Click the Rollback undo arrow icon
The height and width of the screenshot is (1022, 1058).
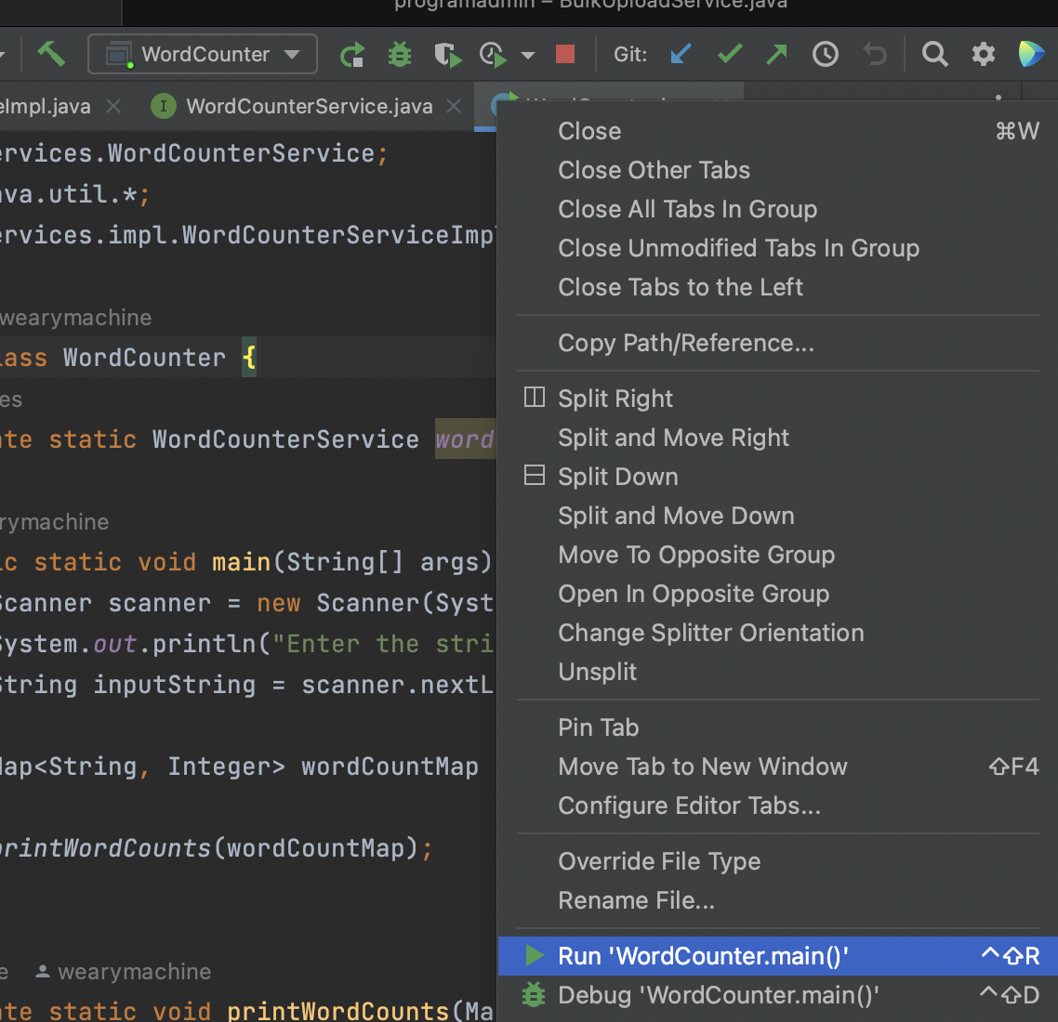pyautogui.click(x=875, y=54)
